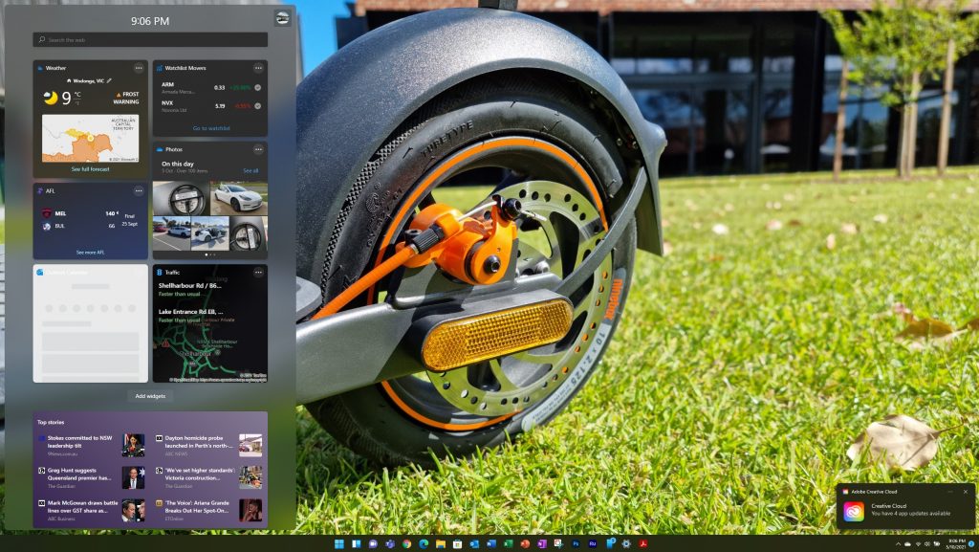Click the On this day heading

pos(178,165)
